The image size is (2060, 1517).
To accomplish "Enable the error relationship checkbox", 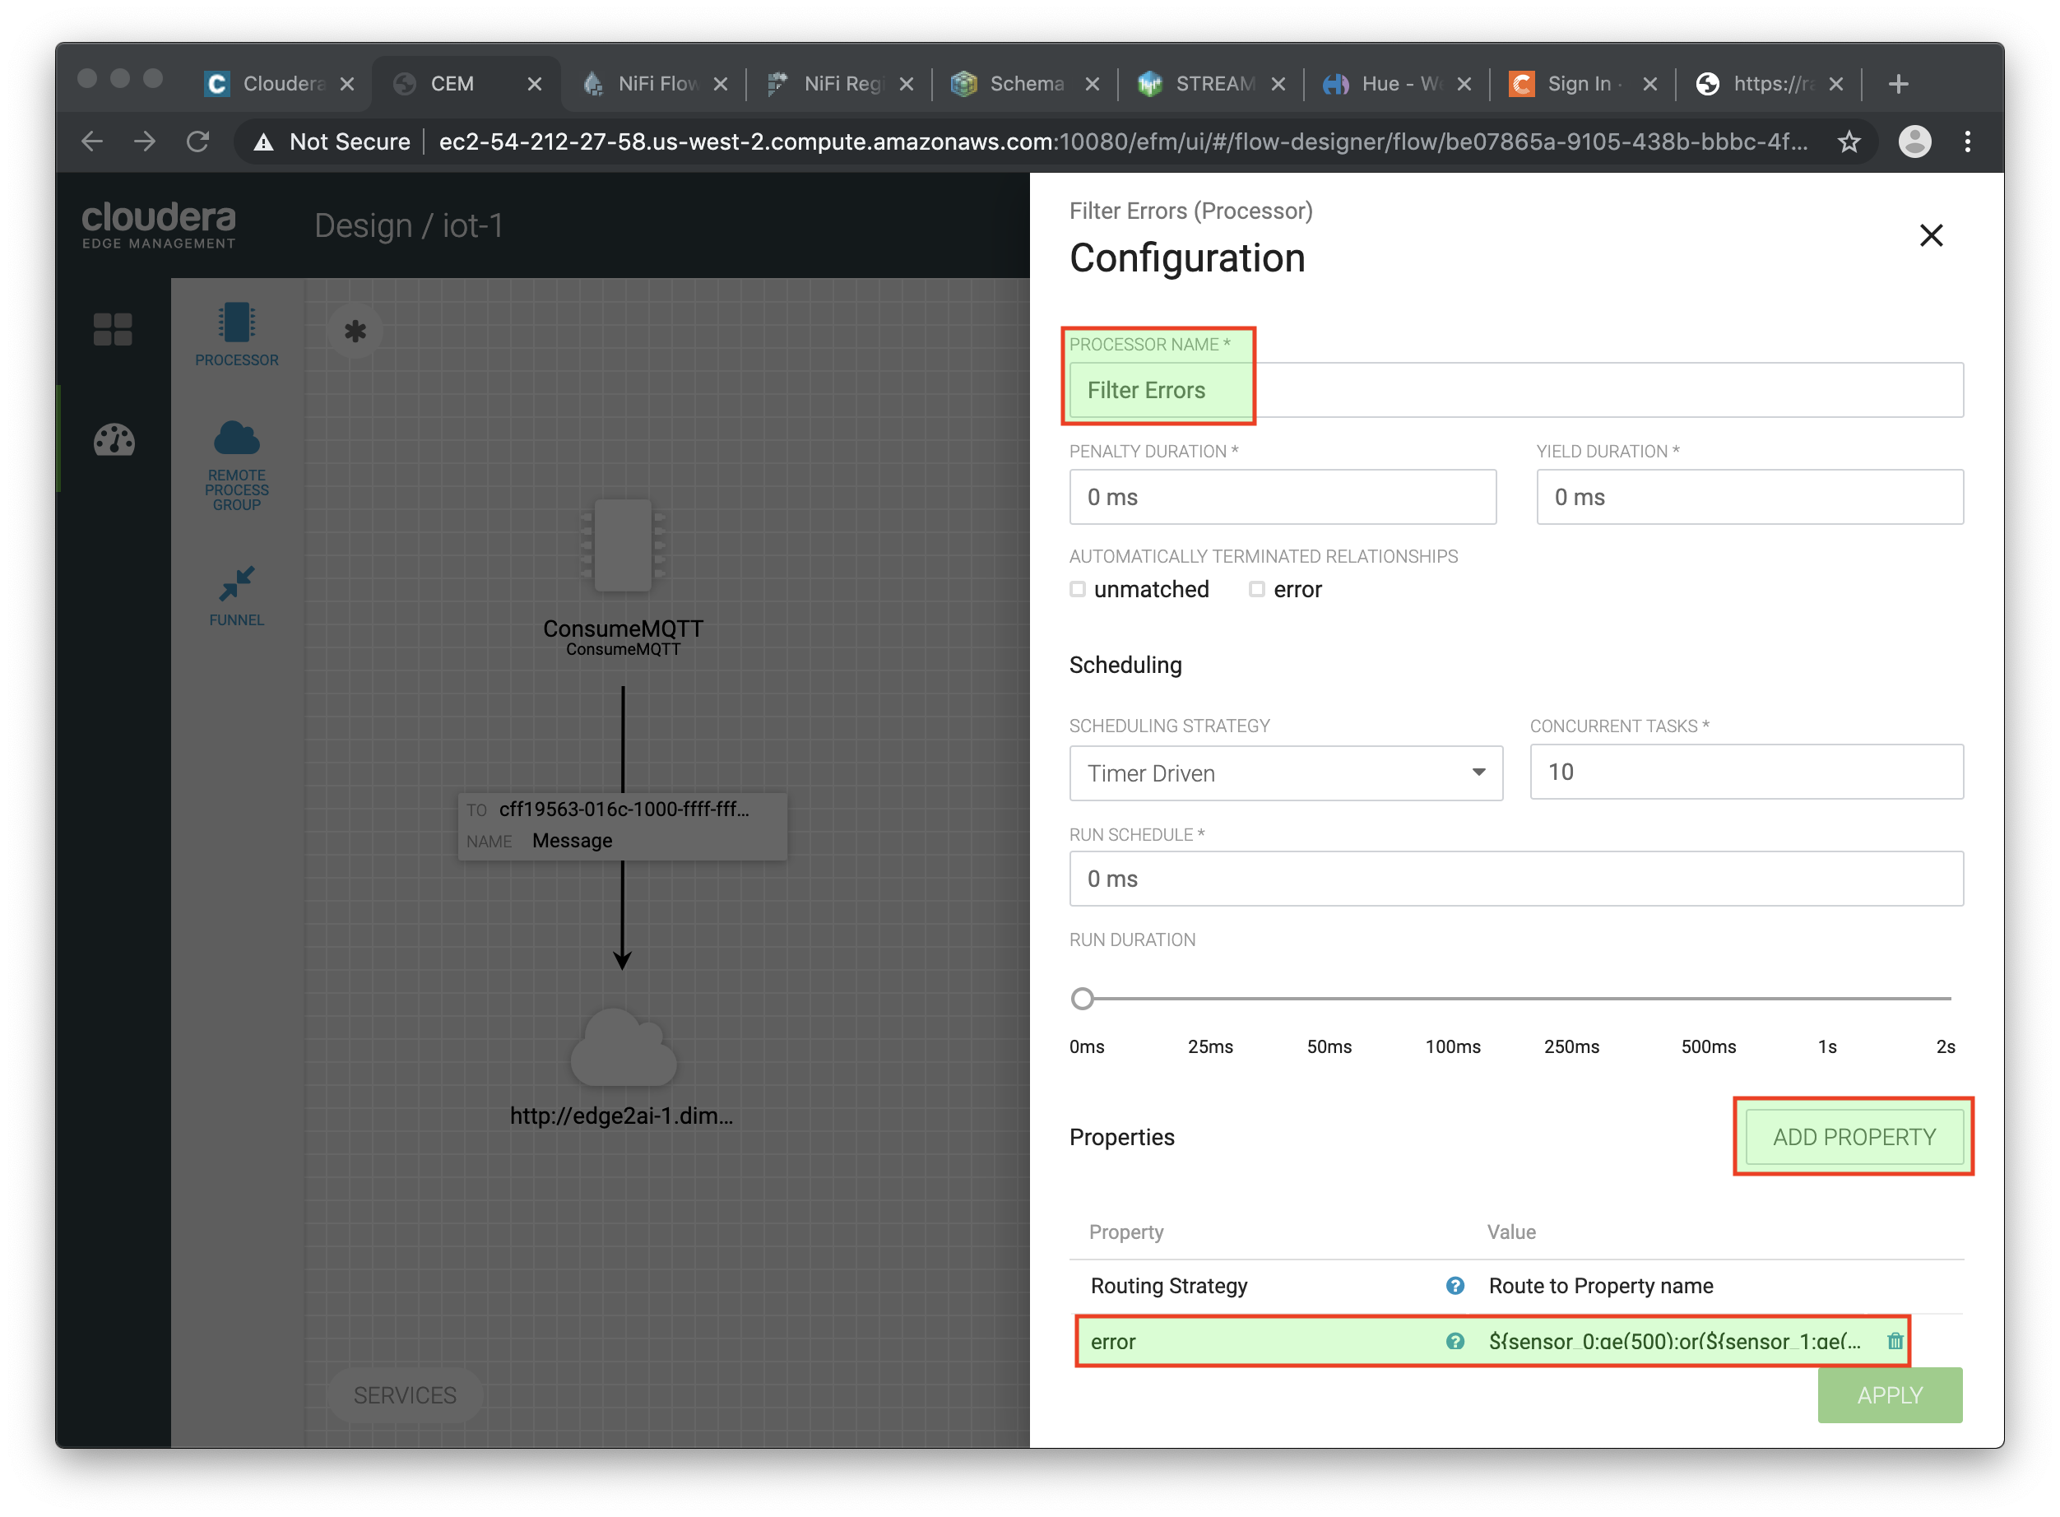I will [1254, 588].
